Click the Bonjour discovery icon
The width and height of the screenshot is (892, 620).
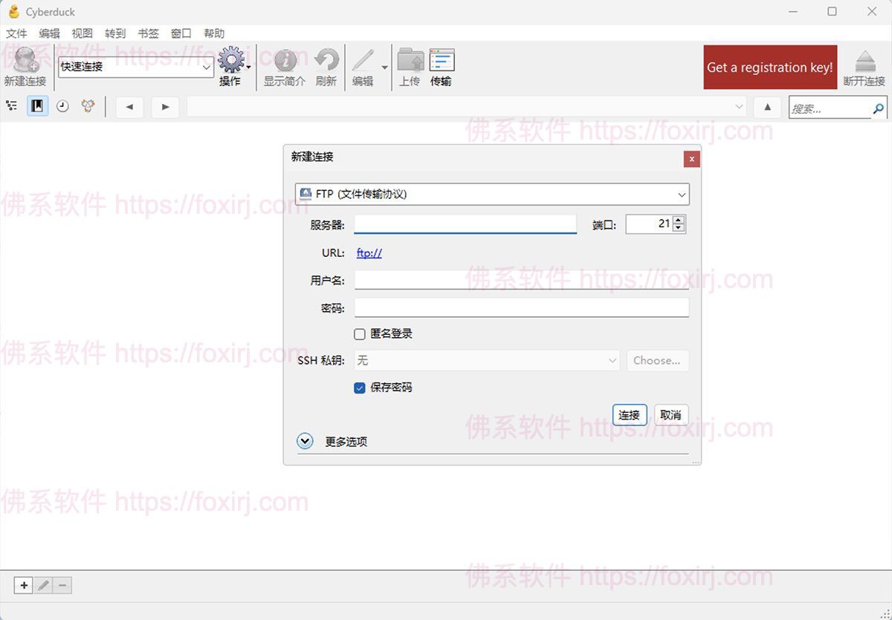point(87,106)
